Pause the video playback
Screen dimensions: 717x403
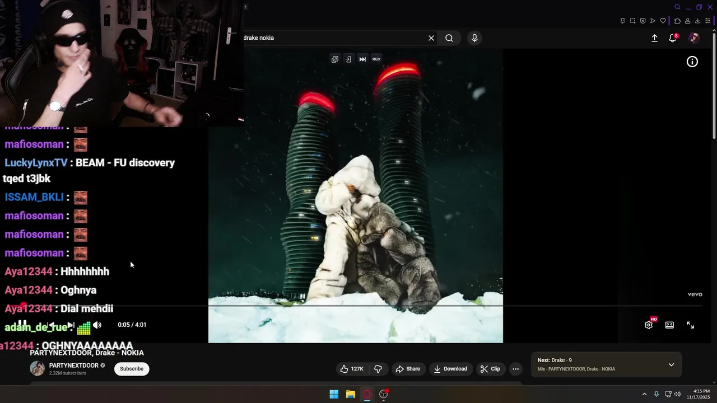coord(22,325)
